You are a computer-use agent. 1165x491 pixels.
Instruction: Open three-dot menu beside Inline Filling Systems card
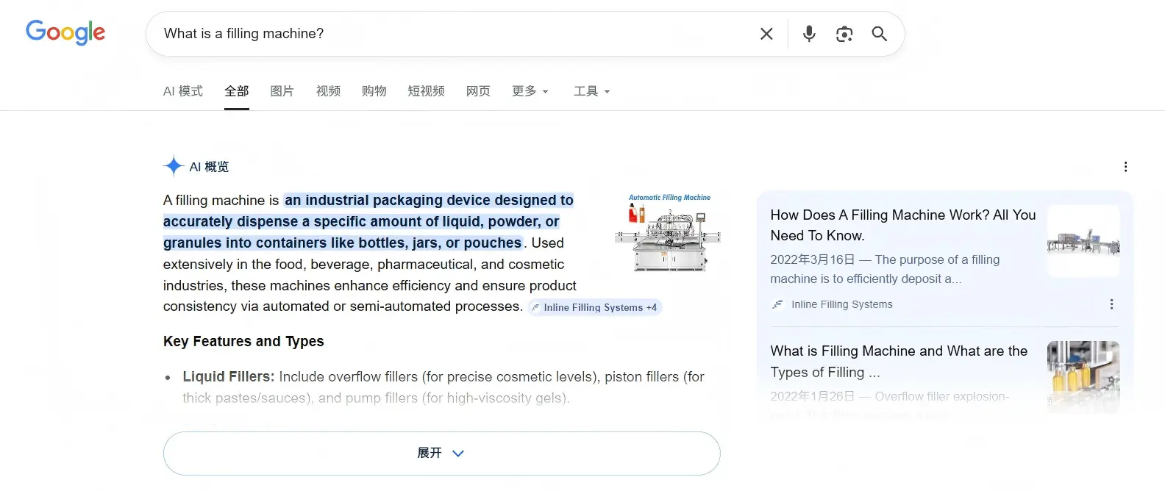1111,304
